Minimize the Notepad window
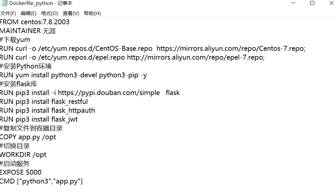 (x=293, y=3)
